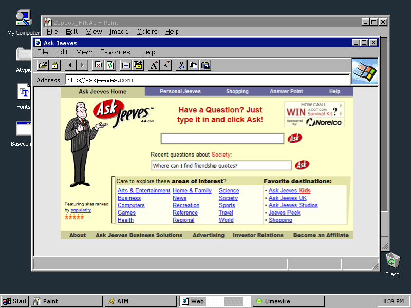Click the Open folder toolbar icon

(x=43, y=65)
